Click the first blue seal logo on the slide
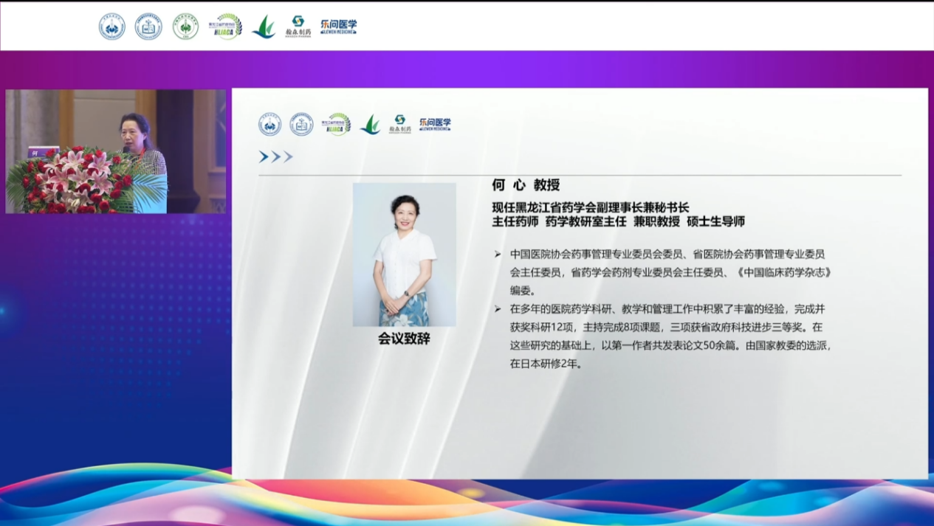 (269, 124)
